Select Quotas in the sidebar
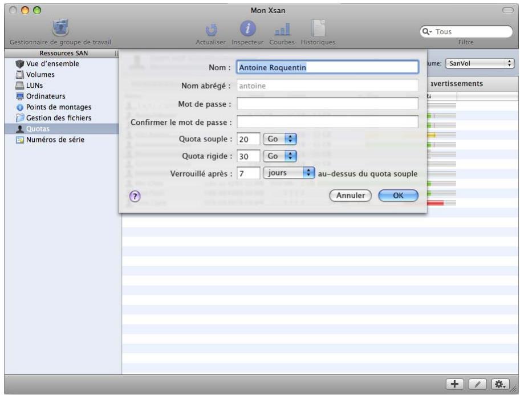 pyautogui.click(x=62, y=129)
